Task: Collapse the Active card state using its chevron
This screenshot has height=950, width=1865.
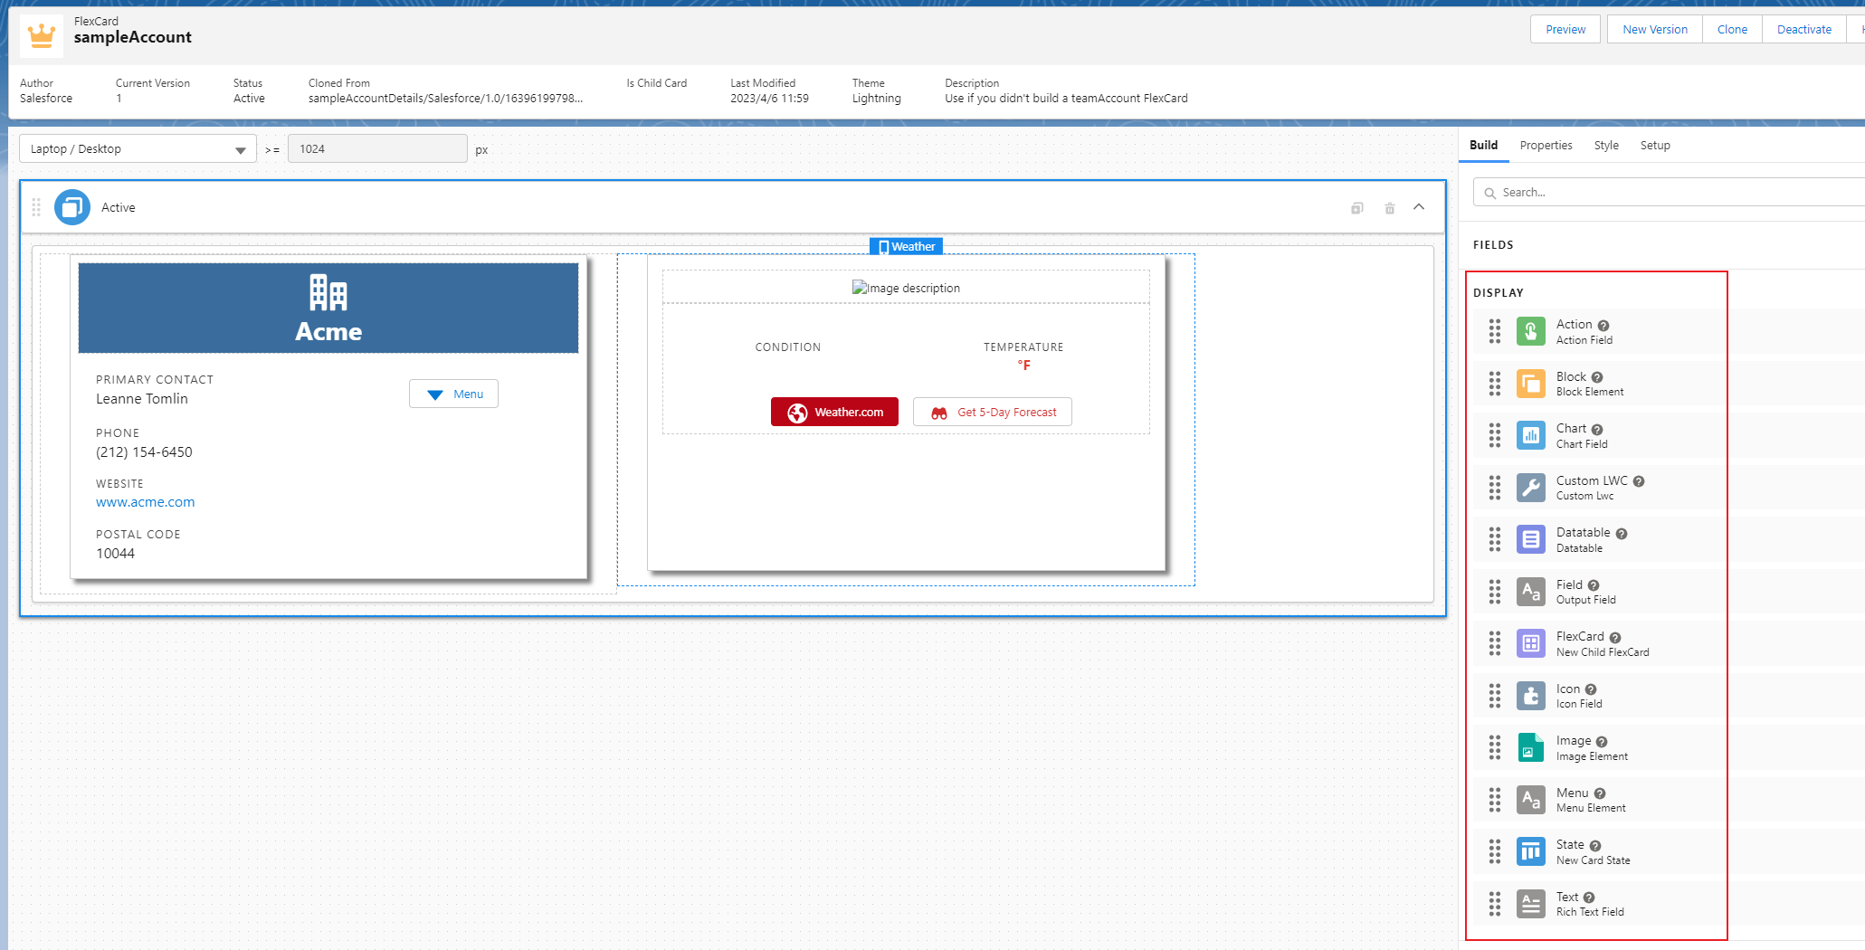Action: coord(1419,207)
